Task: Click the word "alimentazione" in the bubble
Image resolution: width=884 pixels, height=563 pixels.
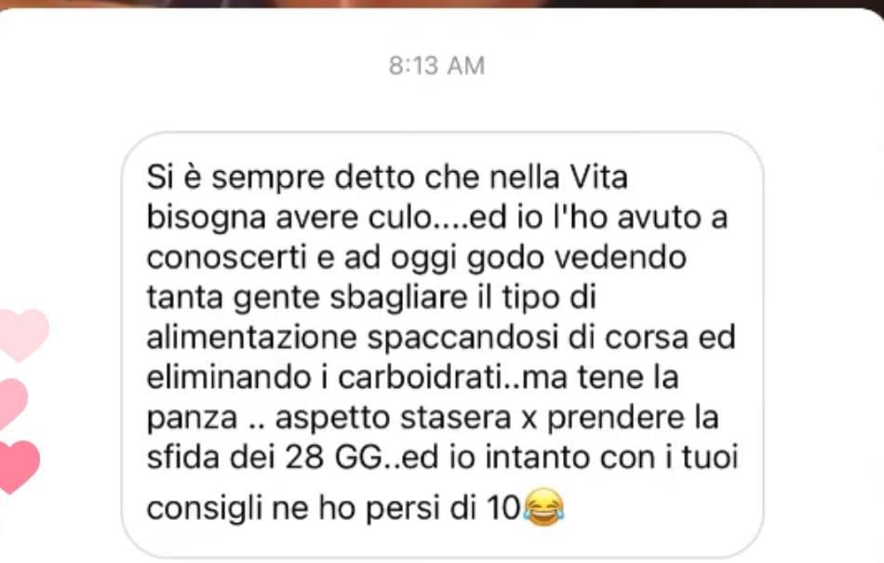Action: 252,337
